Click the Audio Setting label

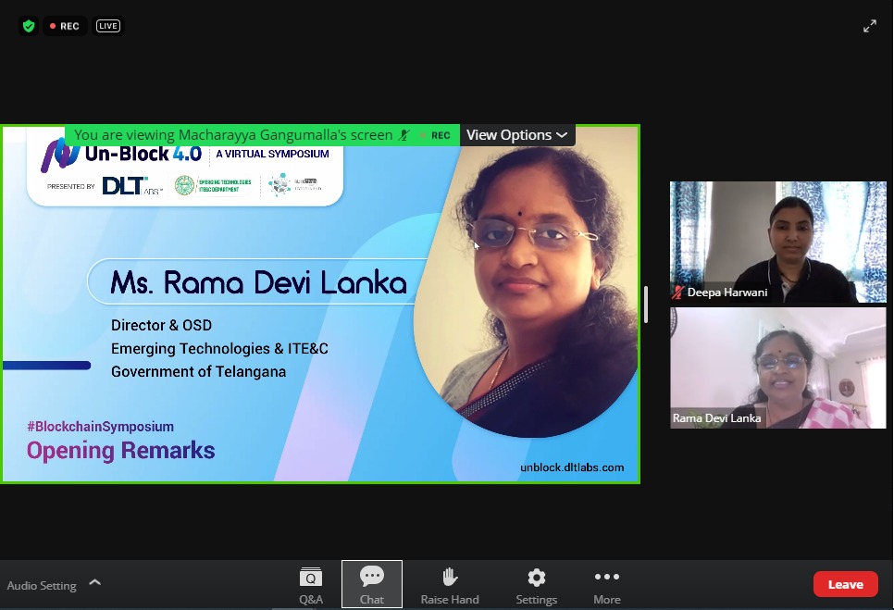(42, 586)
